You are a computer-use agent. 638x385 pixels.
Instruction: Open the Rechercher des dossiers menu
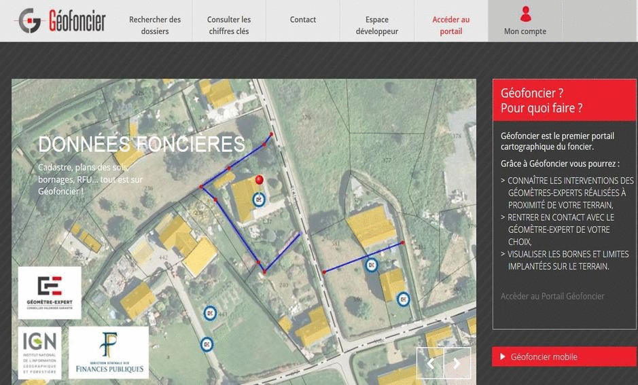(155, 25)
